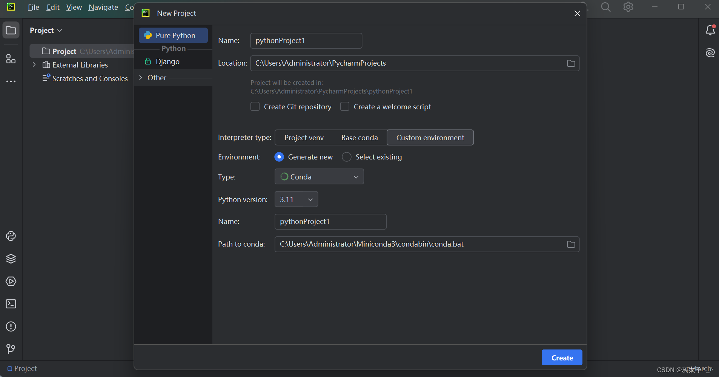Select Pure Python project type
This screenshot has width=719, height=377.
click(173, 35)
